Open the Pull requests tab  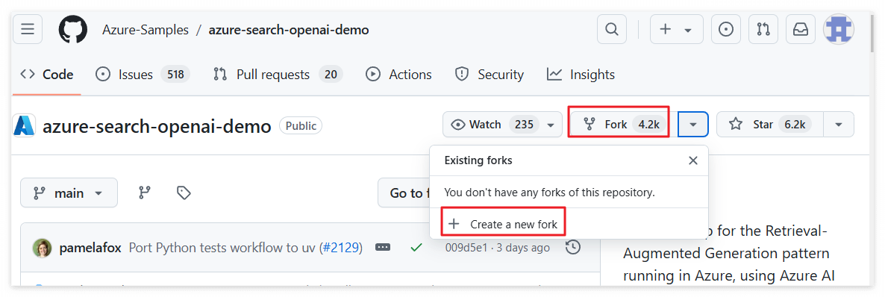tap(278, 75)
